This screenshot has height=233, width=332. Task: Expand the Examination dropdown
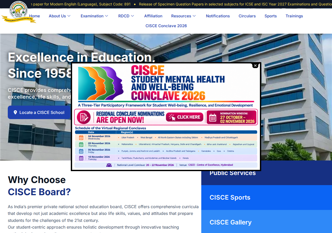click(94, 16)
